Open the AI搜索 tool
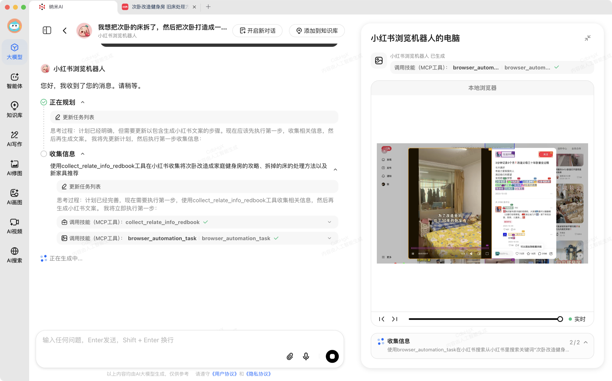Screen dimensions: 612x381 tap(14, 255)
